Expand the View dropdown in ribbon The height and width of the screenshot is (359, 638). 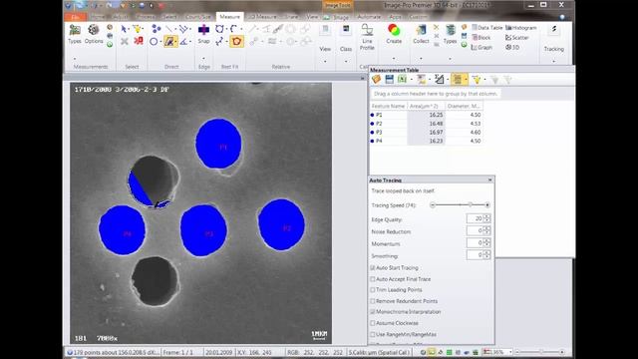tap(325, 62)
